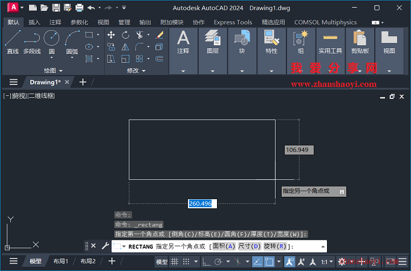Choose the Rotation 旋转(R) command option
This screenshot has height=271, width=411.
pos(275,246)
